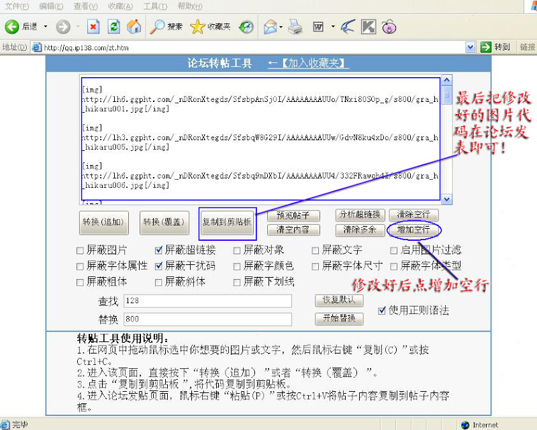This screenshot has height=430, width=537.
Task: Toggle the 屏蔽字颜色 checkbox
Action: coord(237,266)
